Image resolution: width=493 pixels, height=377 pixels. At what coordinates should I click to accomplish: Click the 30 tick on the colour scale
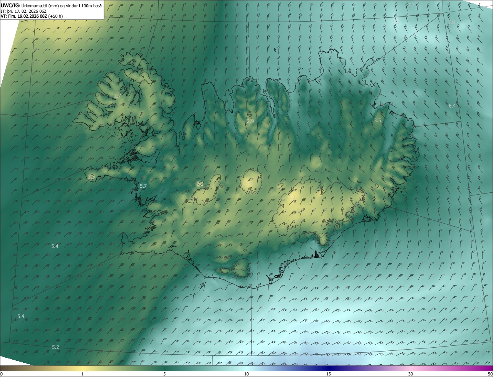point(411,374)
